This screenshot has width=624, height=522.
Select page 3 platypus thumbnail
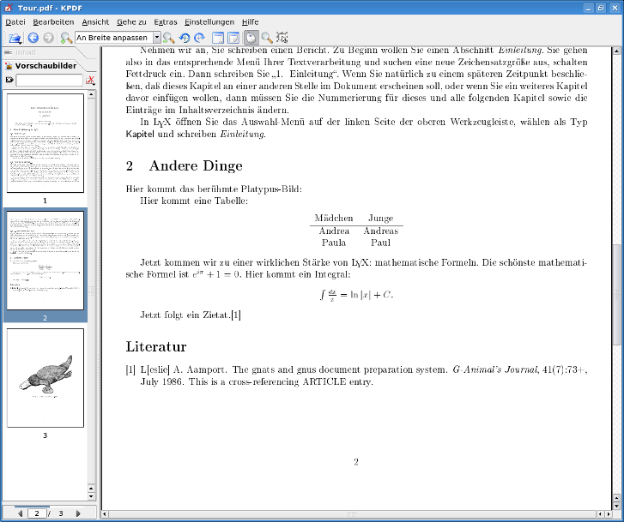point(45,378)
